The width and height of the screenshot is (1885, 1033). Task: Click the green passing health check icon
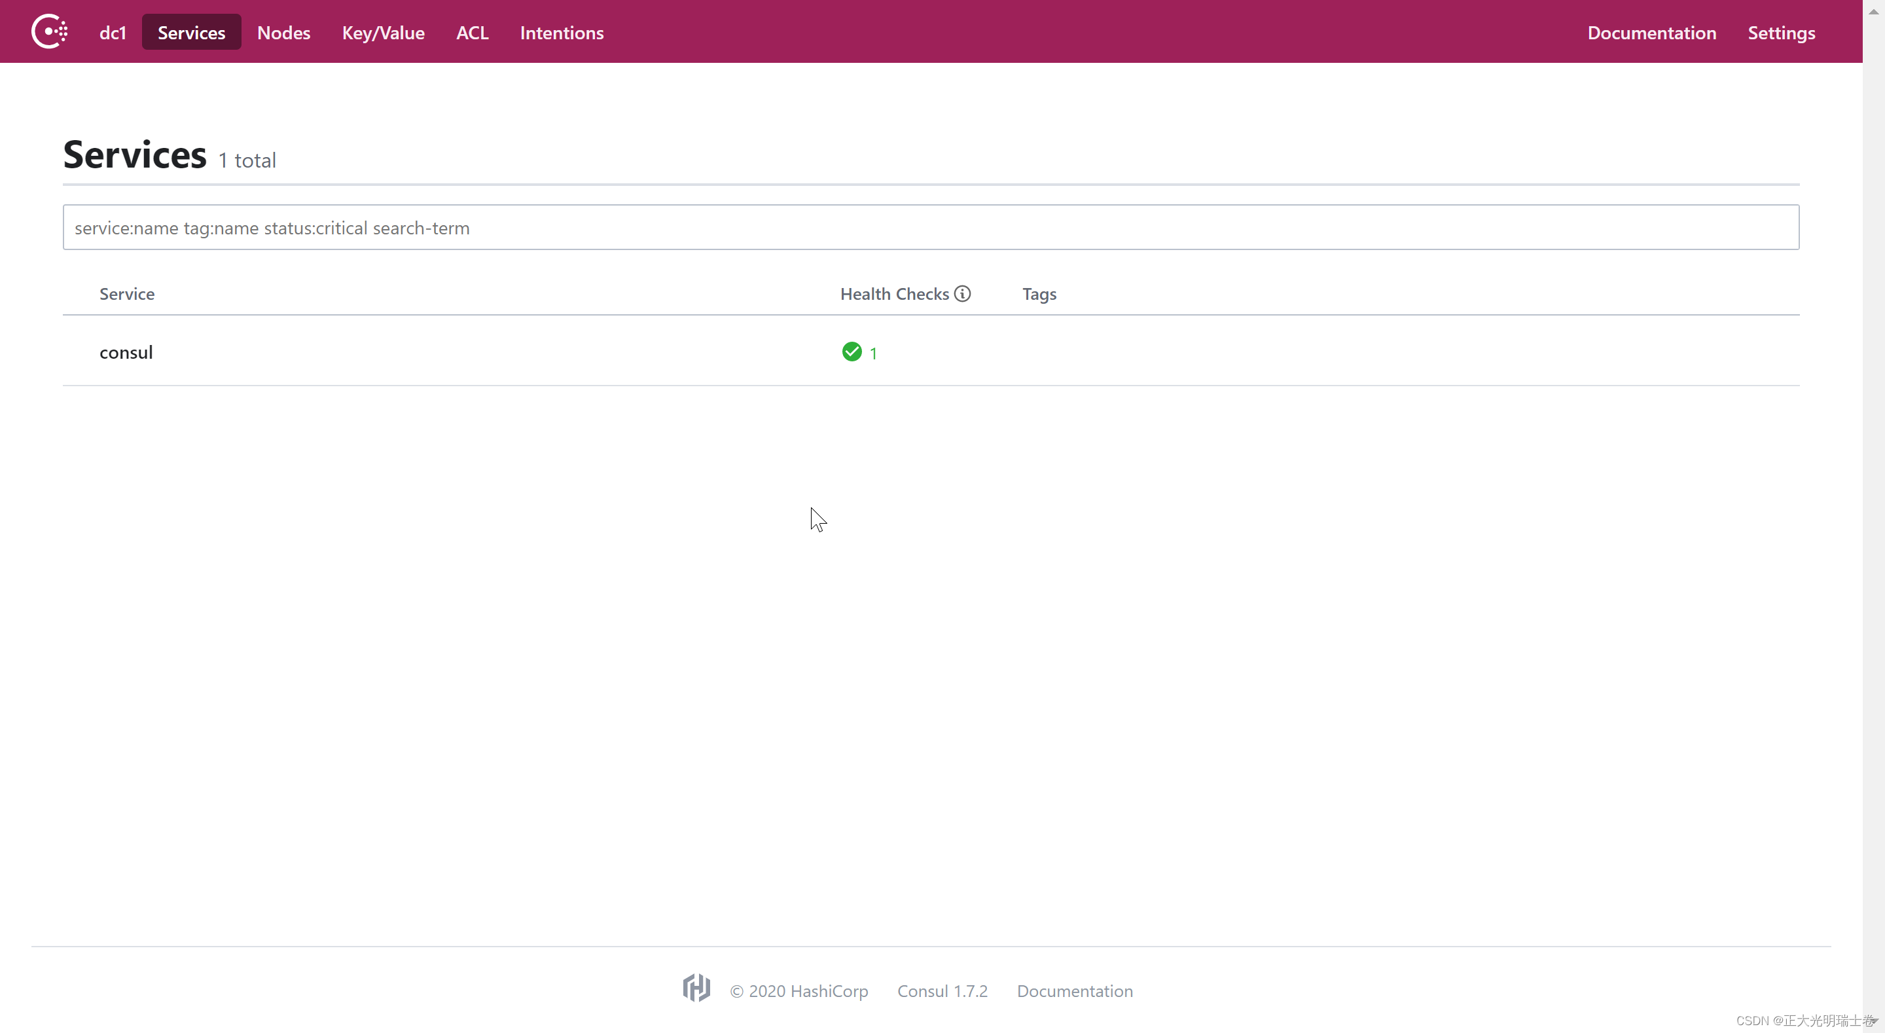pos(851,352)
